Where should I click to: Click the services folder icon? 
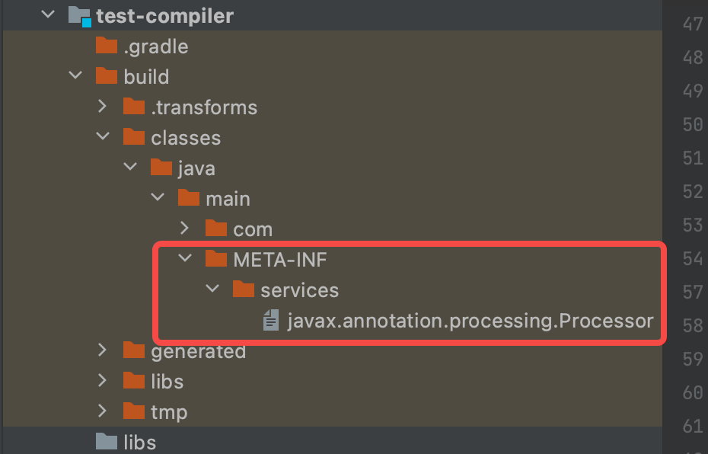coord(244,290)
